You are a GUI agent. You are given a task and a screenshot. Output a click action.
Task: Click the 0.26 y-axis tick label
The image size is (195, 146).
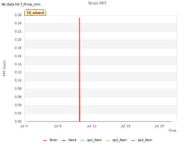(x=18, y=15)
